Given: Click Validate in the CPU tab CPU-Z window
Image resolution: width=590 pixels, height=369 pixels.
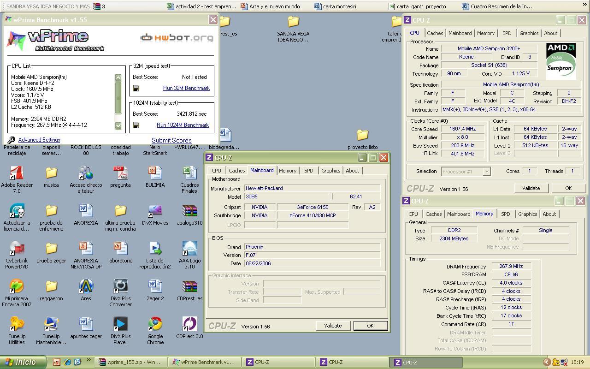Looking at the screenshot, I should 531,188.
